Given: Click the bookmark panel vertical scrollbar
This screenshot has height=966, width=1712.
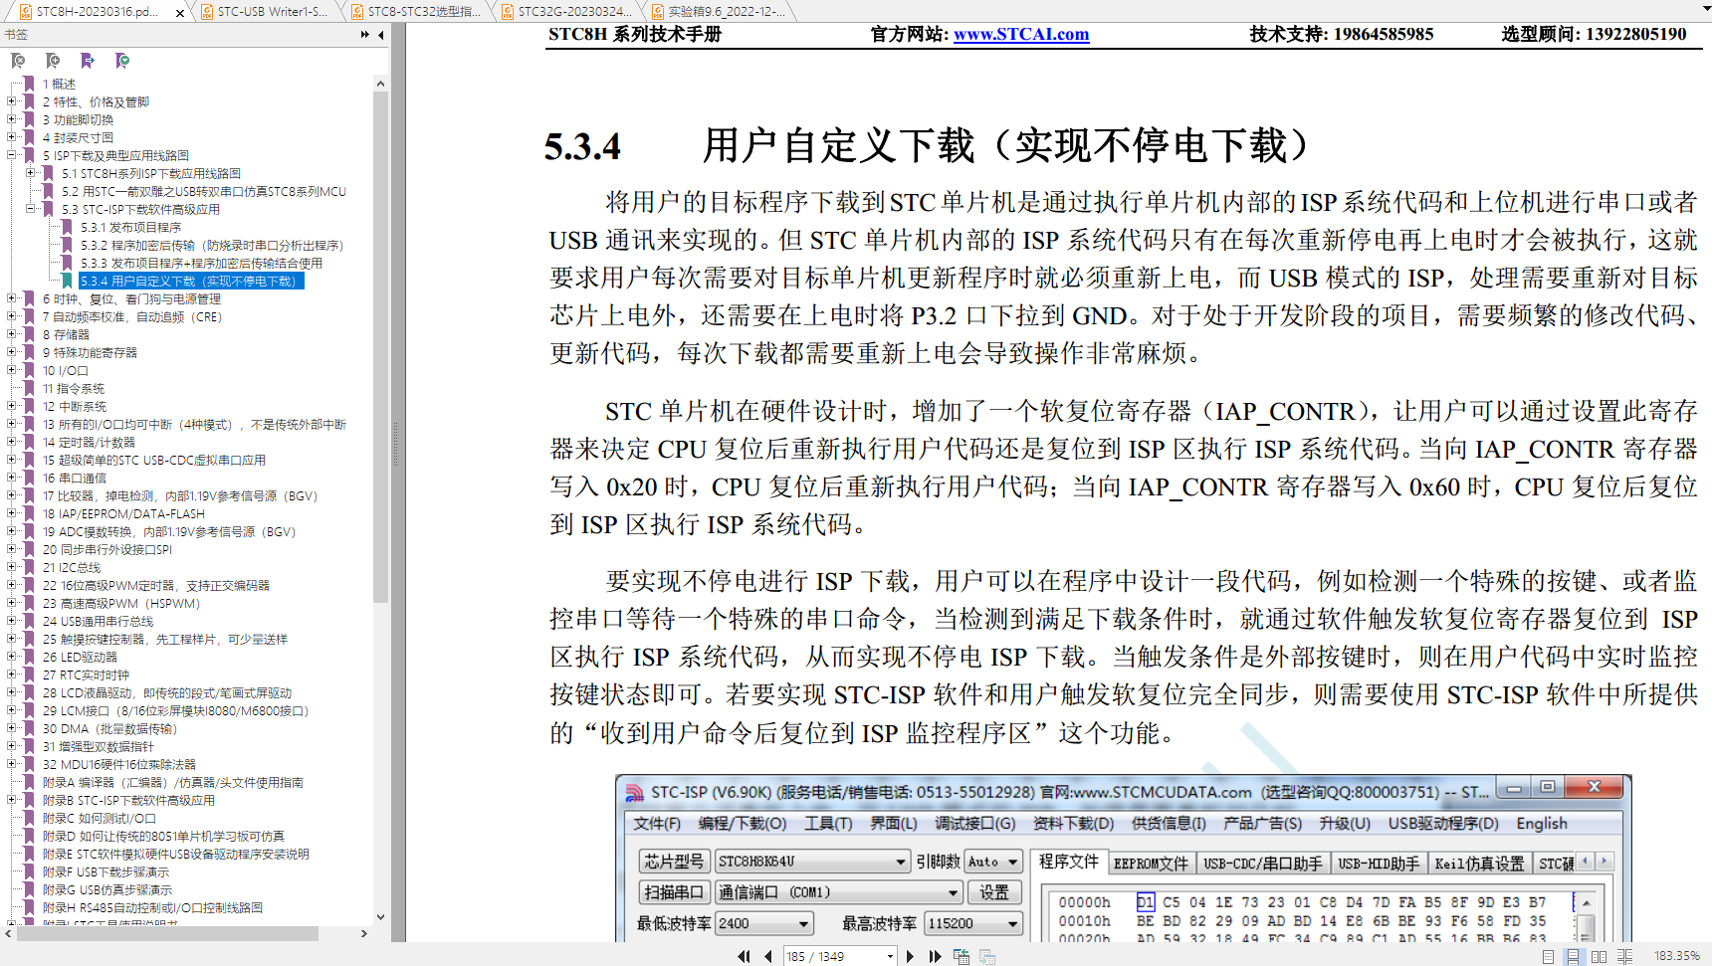Looking at the screenshot, I should [380, 398].
